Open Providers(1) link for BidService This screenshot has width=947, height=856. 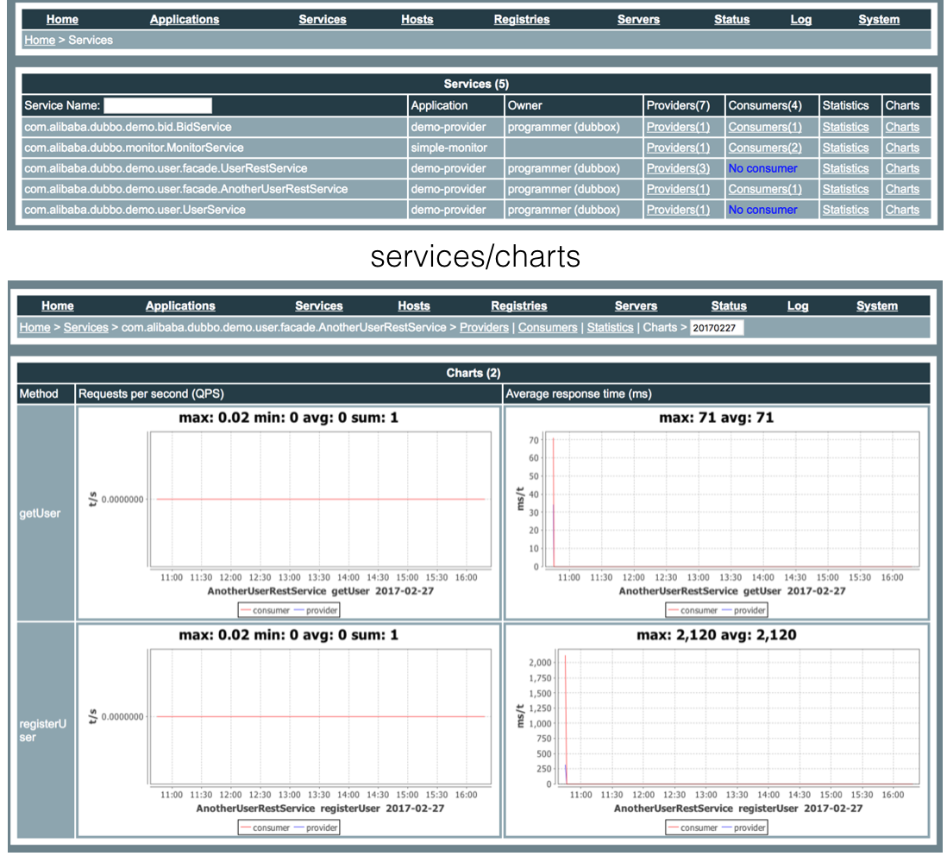678,127
